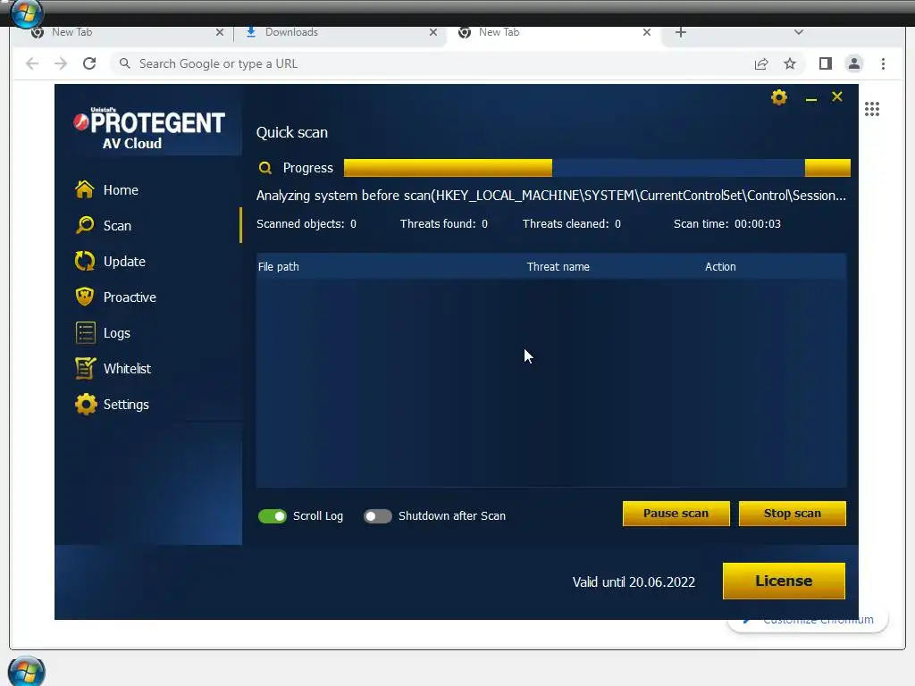This screenshot has width=915, height=686.
Task: Enable Shutdown after Scan toggle
Action: coord(378,516)
